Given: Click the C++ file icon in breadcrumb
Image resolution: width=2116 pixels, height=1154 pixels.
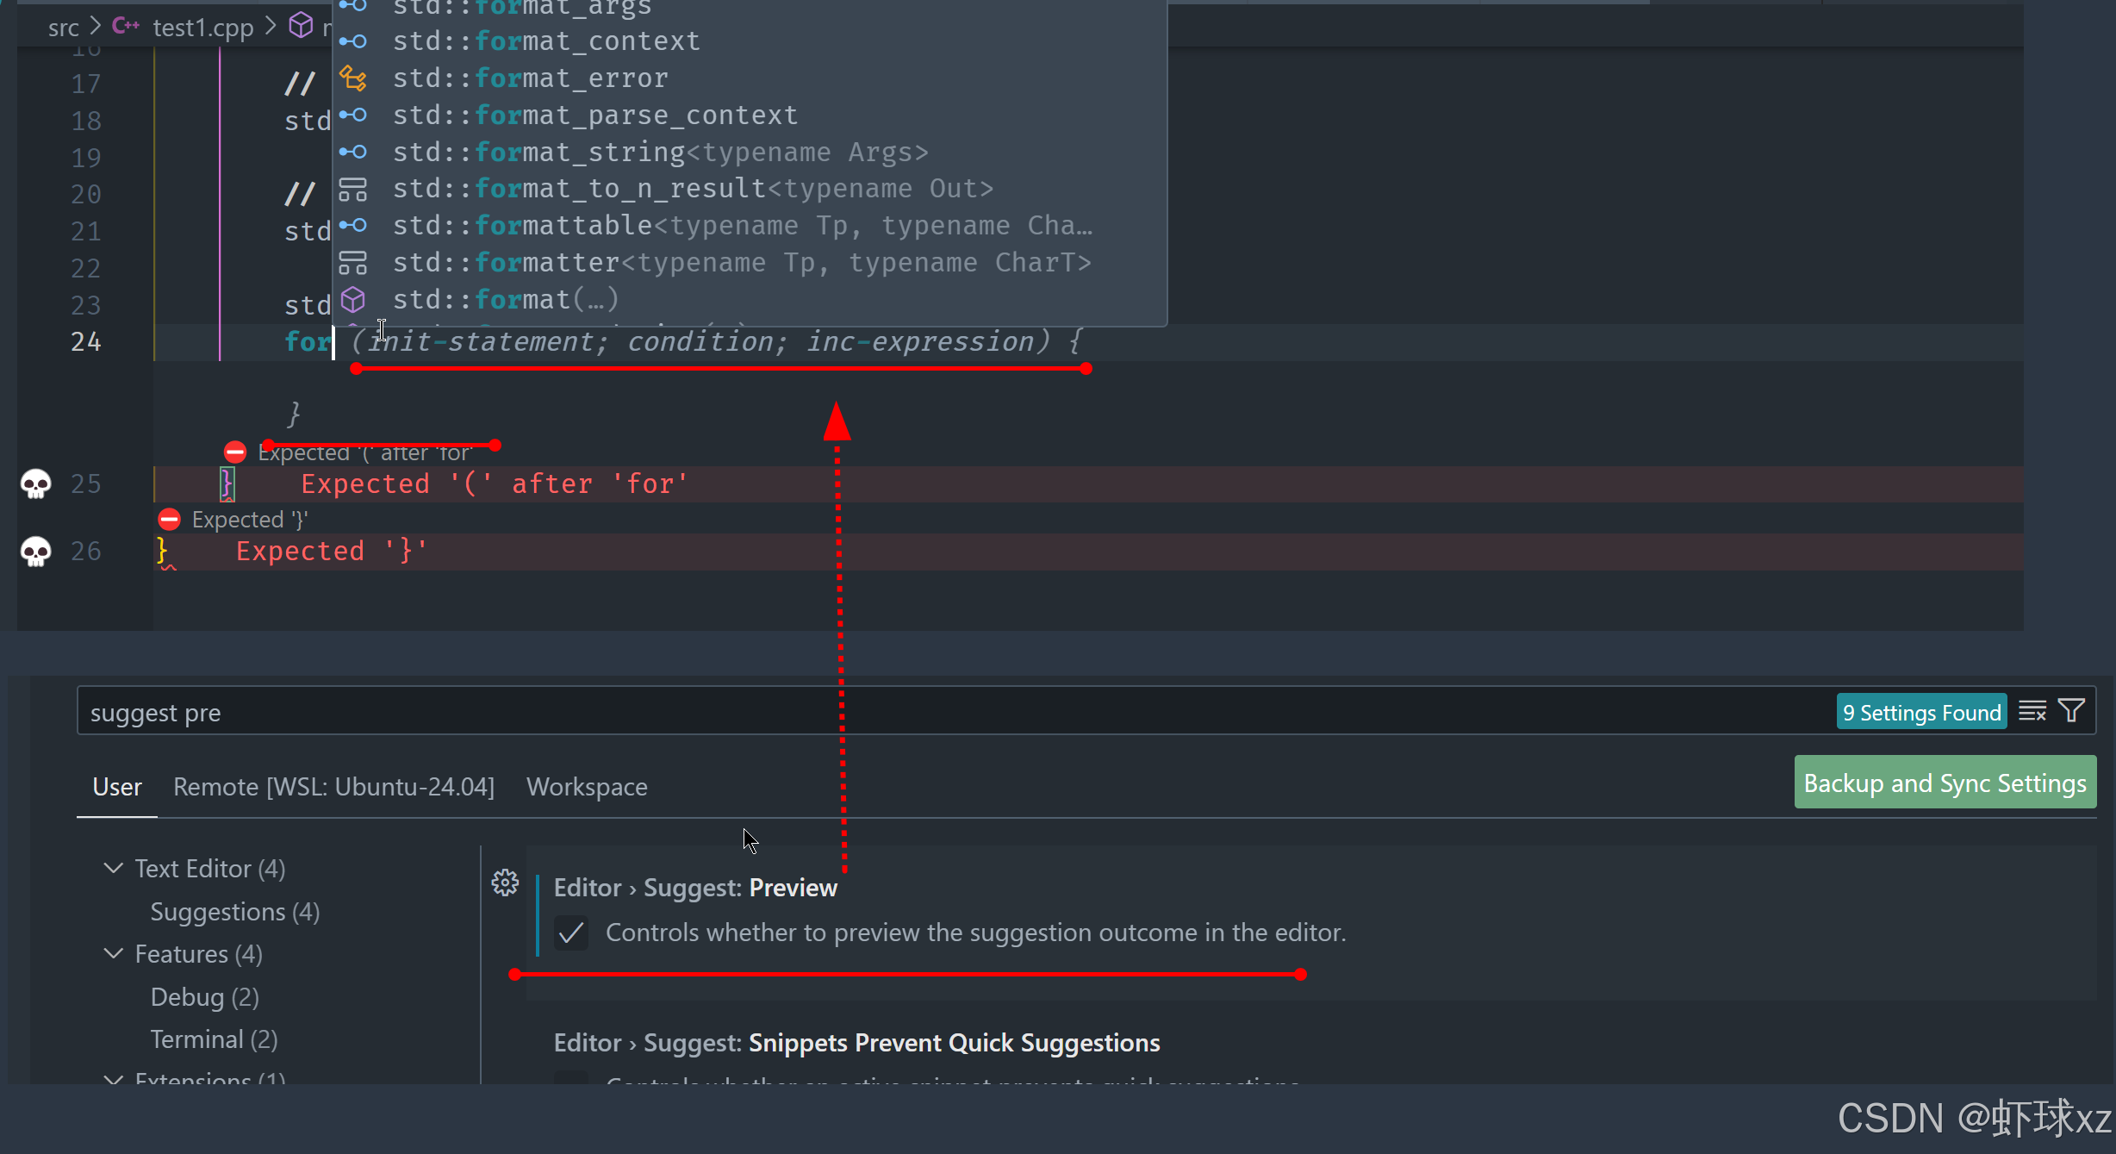Looking at the screenshot, I should click(126, 27).
